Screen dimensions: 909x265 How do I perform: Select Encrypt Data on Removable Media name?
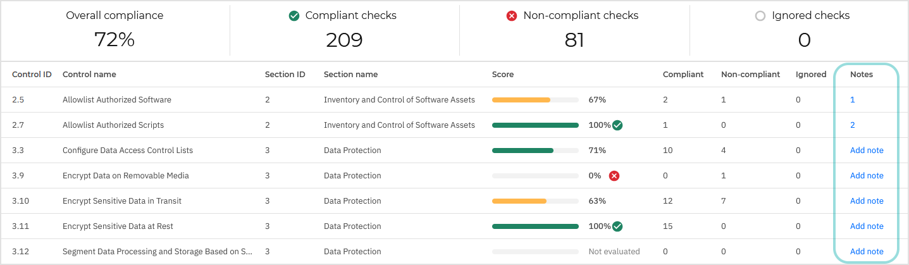point(126,176)
